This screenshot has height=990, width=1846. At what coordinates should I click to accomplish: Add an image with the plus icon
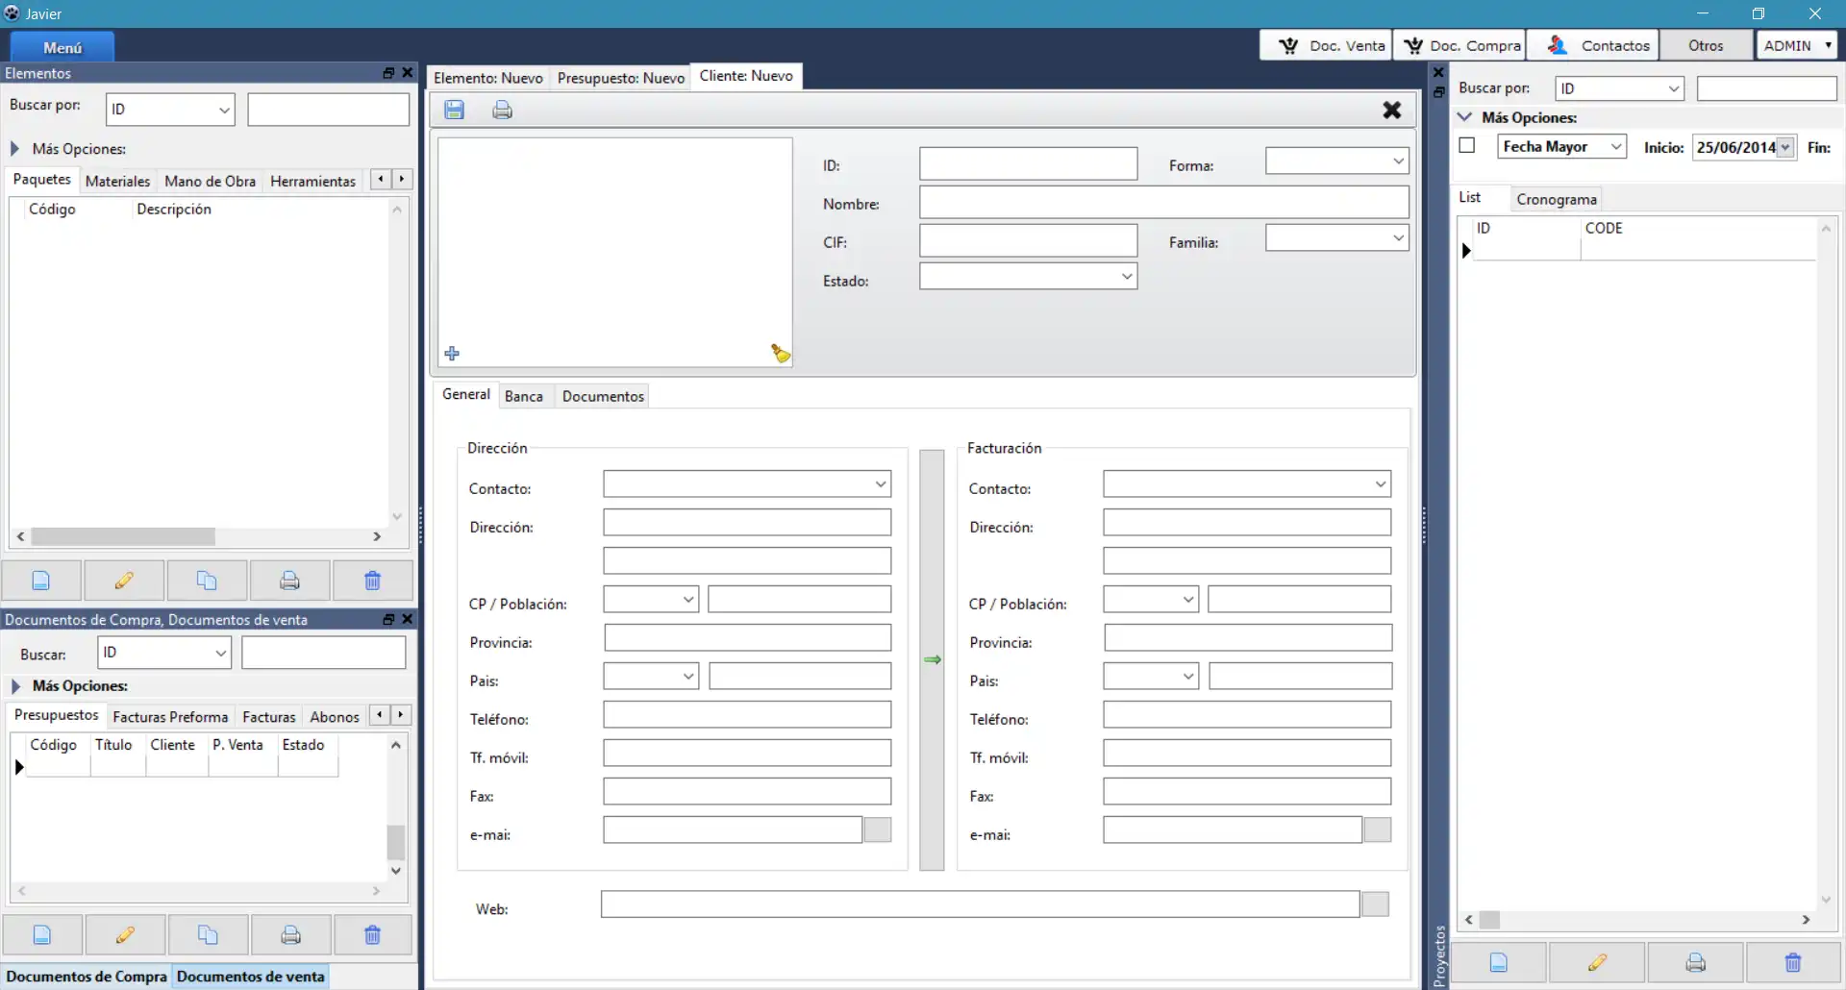452,354
